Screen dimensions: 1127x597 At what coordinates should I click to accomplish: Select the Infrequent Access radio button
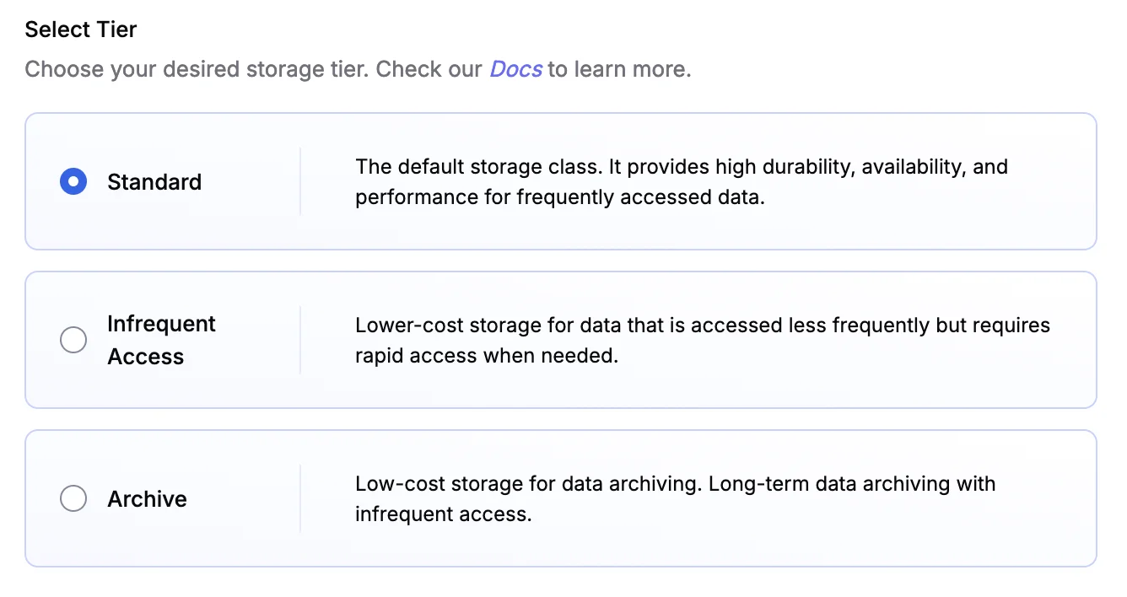coord(73,340)
